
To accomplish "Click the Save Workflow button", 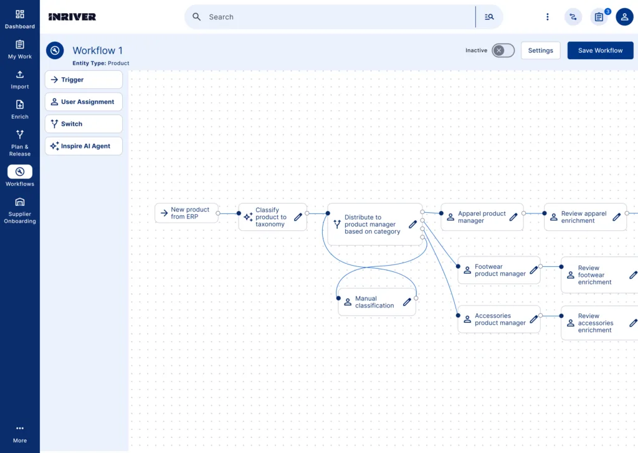I will click(x=600, y=50).
